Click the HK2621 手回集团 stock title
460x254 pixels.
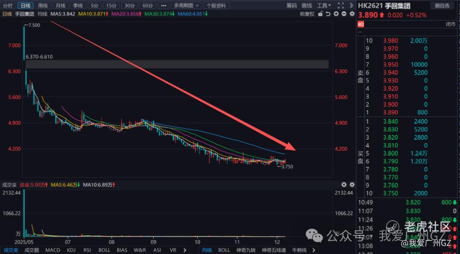pyautogui.click(x=385, y=6)
